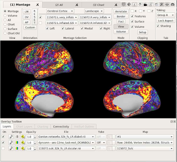This screenshot has width=177, height=162.
Task: Open wrench settings for Gordon.networks layer
Action: (11, 137)
